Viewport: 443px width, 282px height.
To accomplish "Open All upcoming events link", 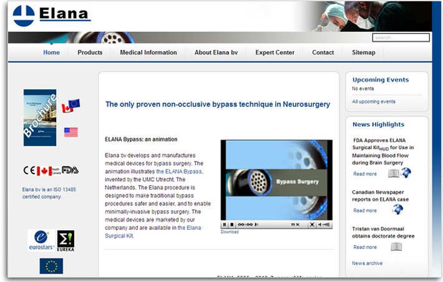I will coord(374,102).
